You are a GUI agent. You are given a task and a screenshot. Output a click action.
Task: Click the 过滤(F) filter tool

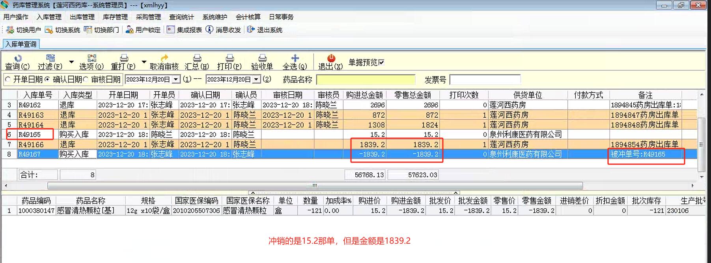coord(50,62)
